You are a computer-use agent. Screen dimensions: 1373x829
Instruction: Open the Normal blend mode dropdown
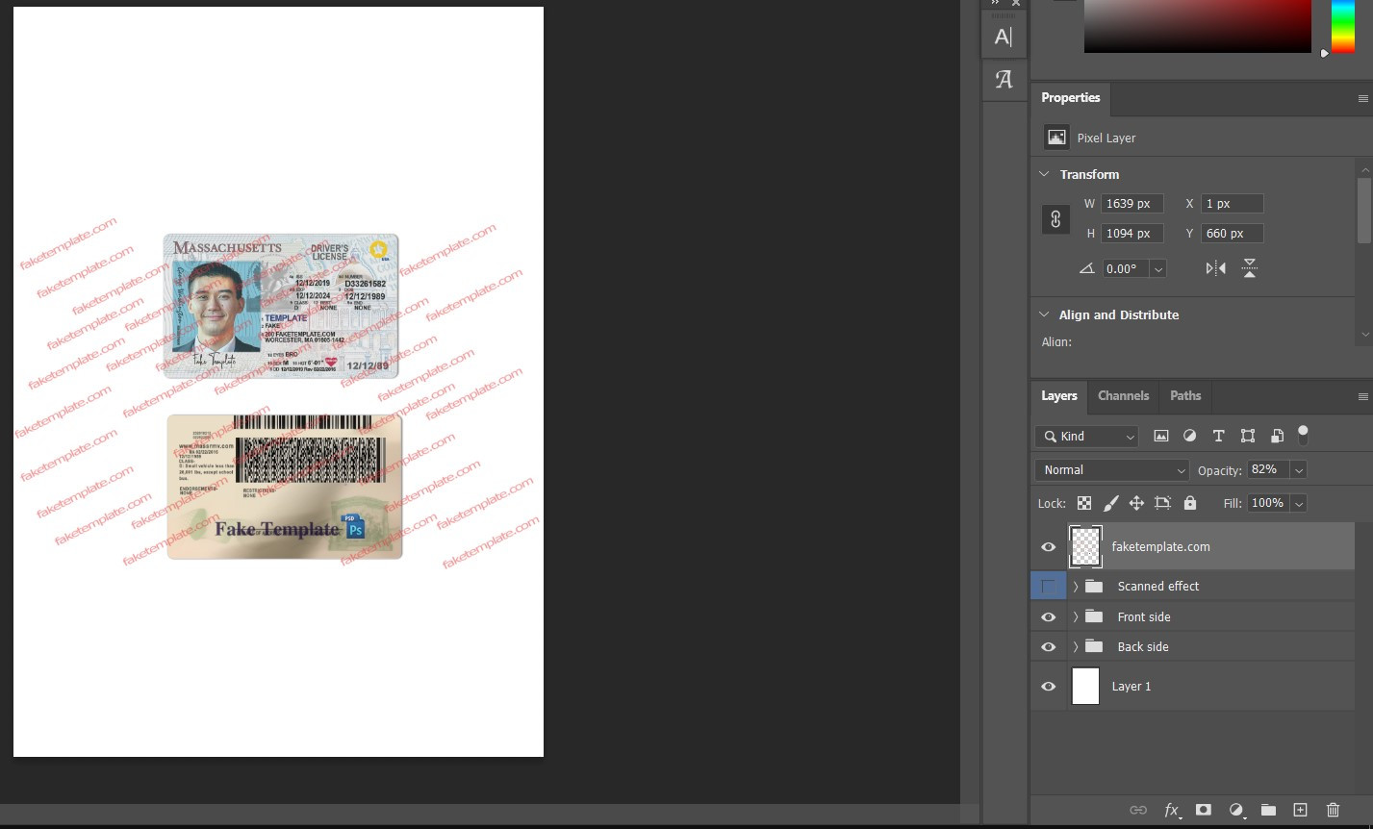1111,470
